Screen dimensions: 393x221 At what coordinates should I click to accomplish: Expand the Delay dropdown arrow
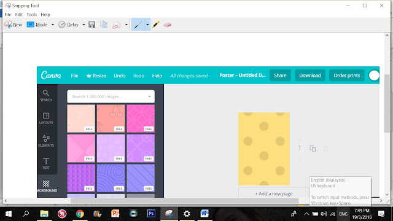pyautogui.click(x=84, y=25)
